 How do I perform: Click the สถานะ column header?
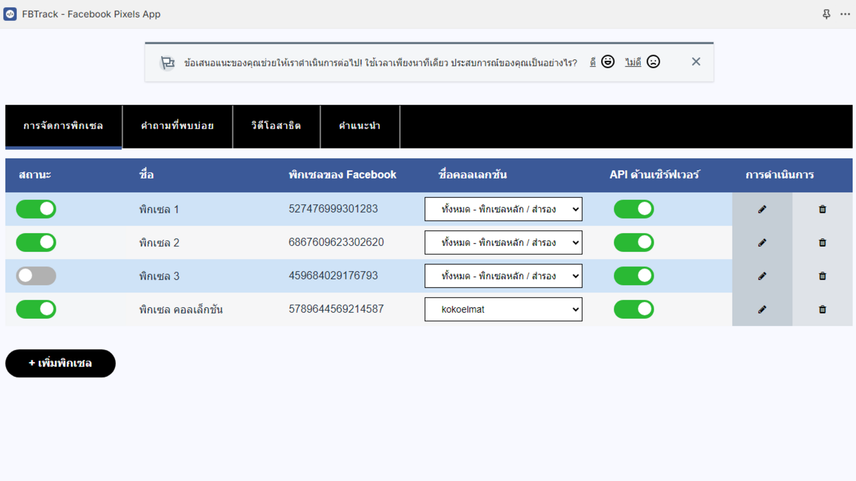coord(35,175)
